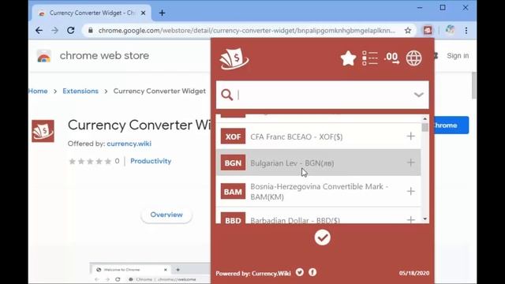Select the Bulgarian Lev - BGN row
505x284 pixels.
point(318,163)
